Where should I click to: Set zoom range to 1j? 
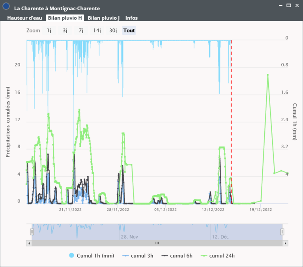[49, 30]
